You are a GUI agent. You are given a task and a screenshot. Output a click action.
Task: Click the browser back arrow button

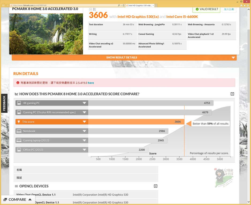(x=3, y=5)
